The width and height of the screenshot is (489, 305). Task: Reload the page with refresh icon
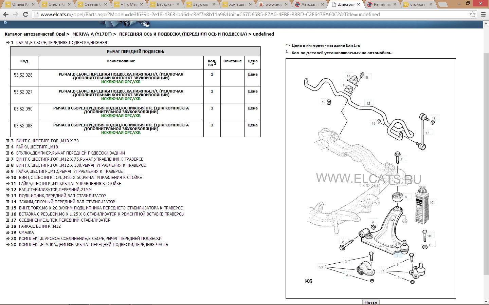coord(25,15)
